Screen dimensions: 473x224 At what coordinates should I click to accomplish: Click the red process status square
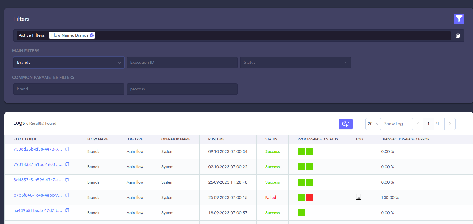310,197
